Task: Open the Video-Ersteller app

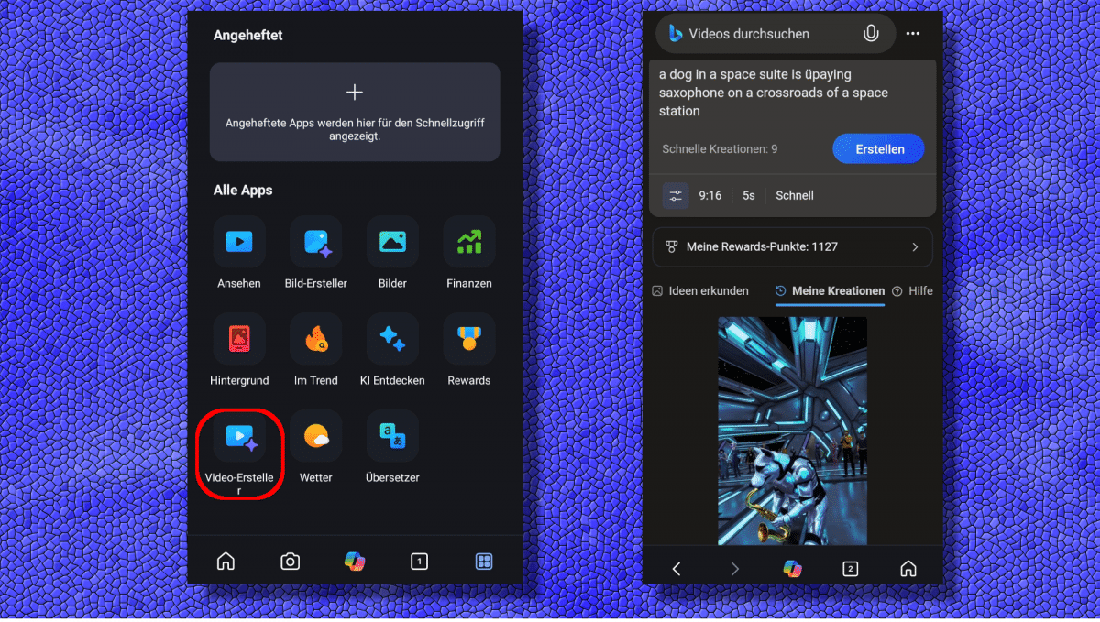Action: click(x=239, y=437)
